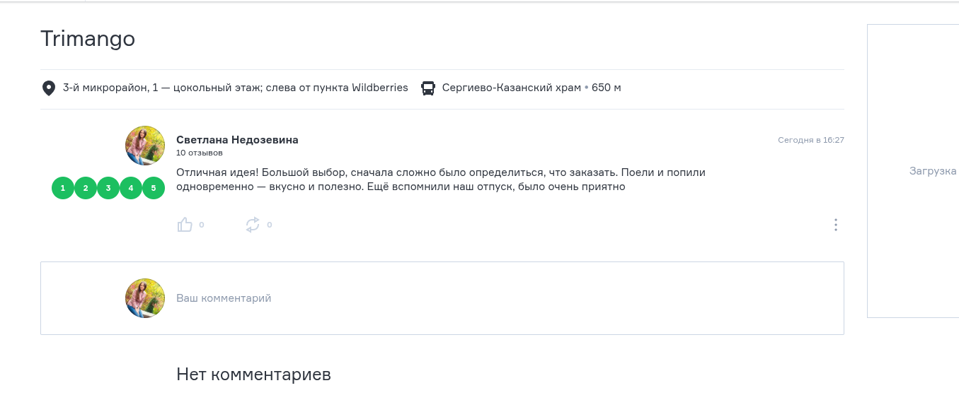
Task: Click the address "3-й микрорайон, 1" text
Action: [x=106, y=88]
